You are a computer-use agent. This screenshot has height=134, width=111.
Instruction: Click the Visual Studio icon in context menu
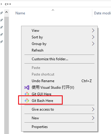click(27, 88)
